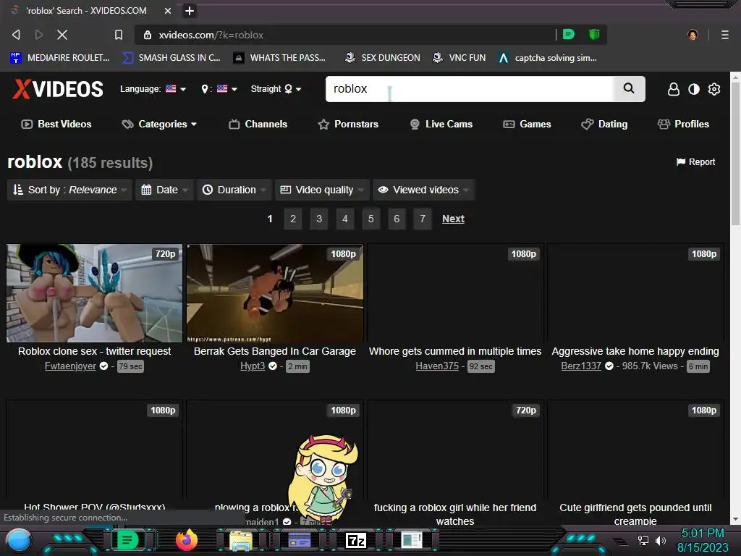The image size is (741, 556).
Task: Open the SMASH GLASS IN C... bookmark
Action: [x=172, y=58]
